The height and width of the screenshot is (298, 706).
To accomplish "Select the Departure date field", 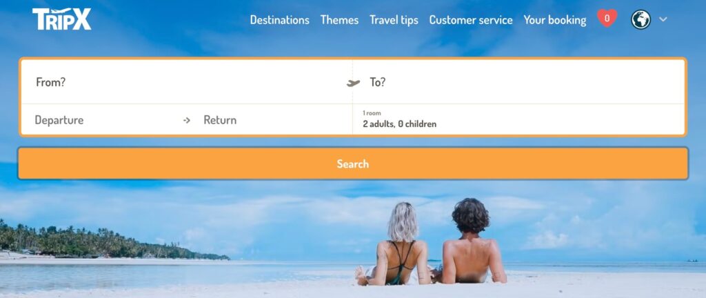I will [x=101, y=120].
